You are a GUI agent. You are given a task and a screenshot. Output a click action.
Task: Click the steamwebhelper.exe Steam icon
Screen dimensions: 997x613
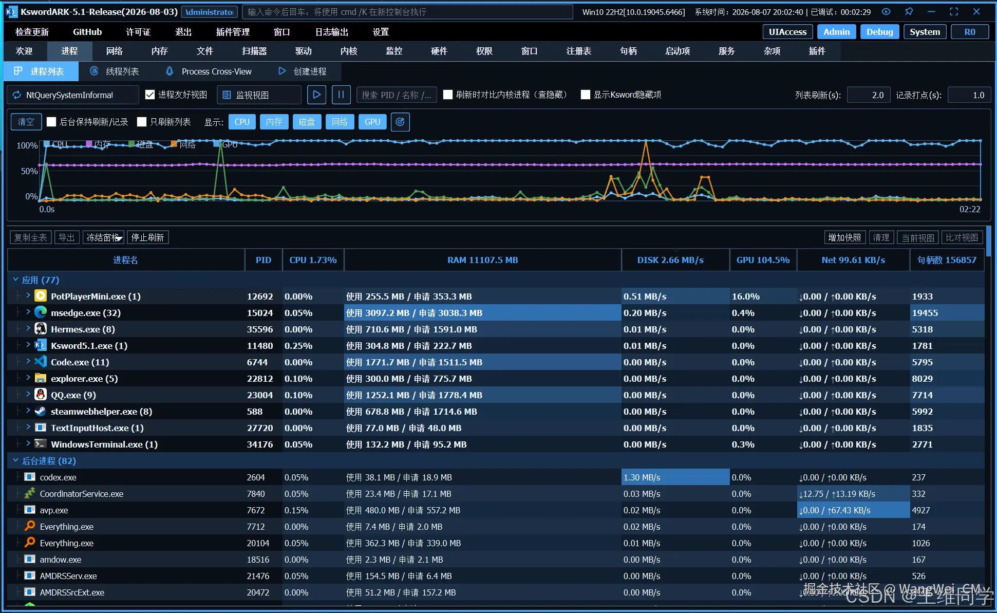tap(41, 411)
